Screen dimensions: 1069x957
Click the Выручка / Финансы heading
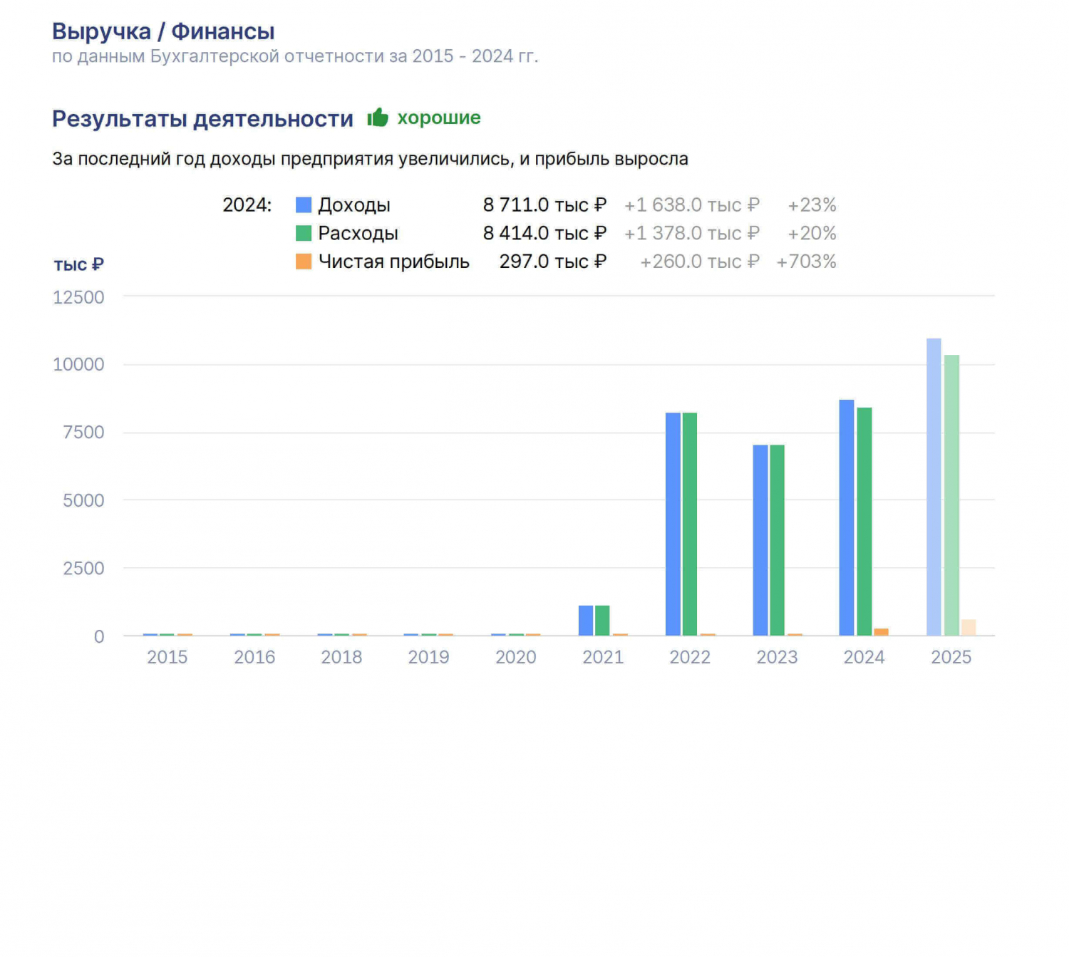click(x=163, y=31)
